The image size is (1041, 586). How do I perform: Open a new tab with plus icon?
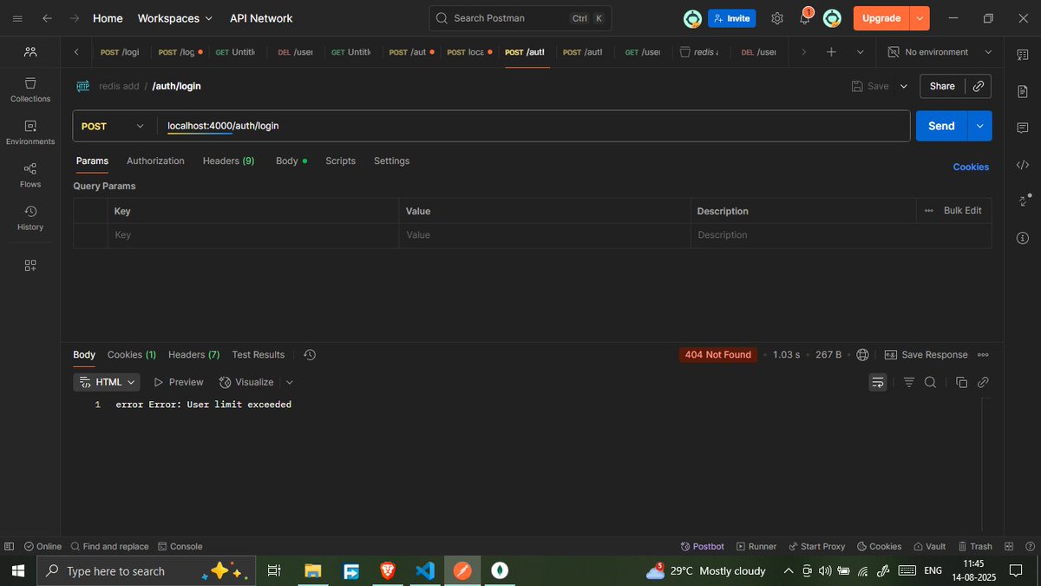pyautogui.click(x=831, y=52)
